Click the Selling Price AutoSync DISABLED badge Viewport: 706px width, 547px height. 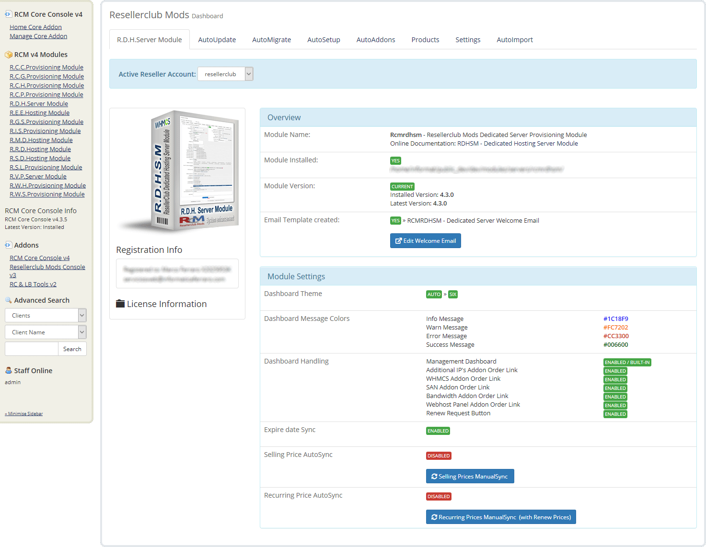(439, 456)
